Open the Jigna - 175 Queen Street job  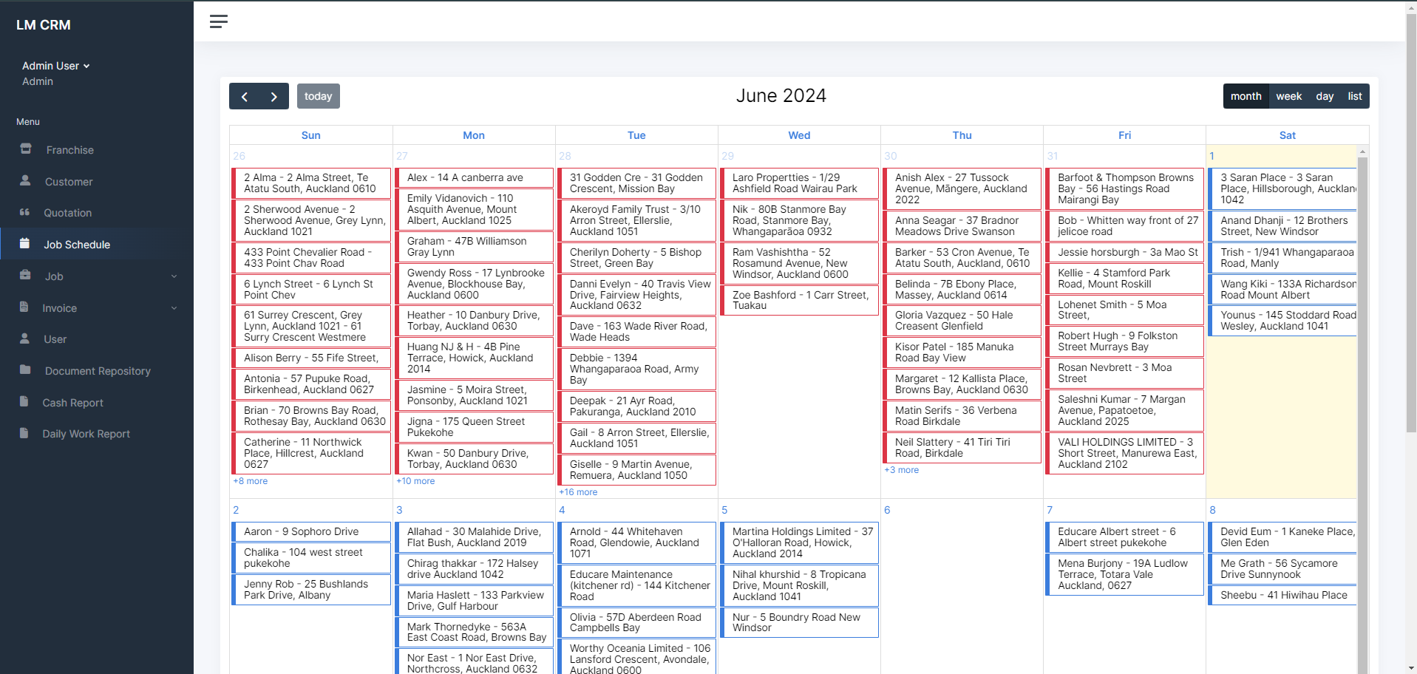click(x=474, y=427)
